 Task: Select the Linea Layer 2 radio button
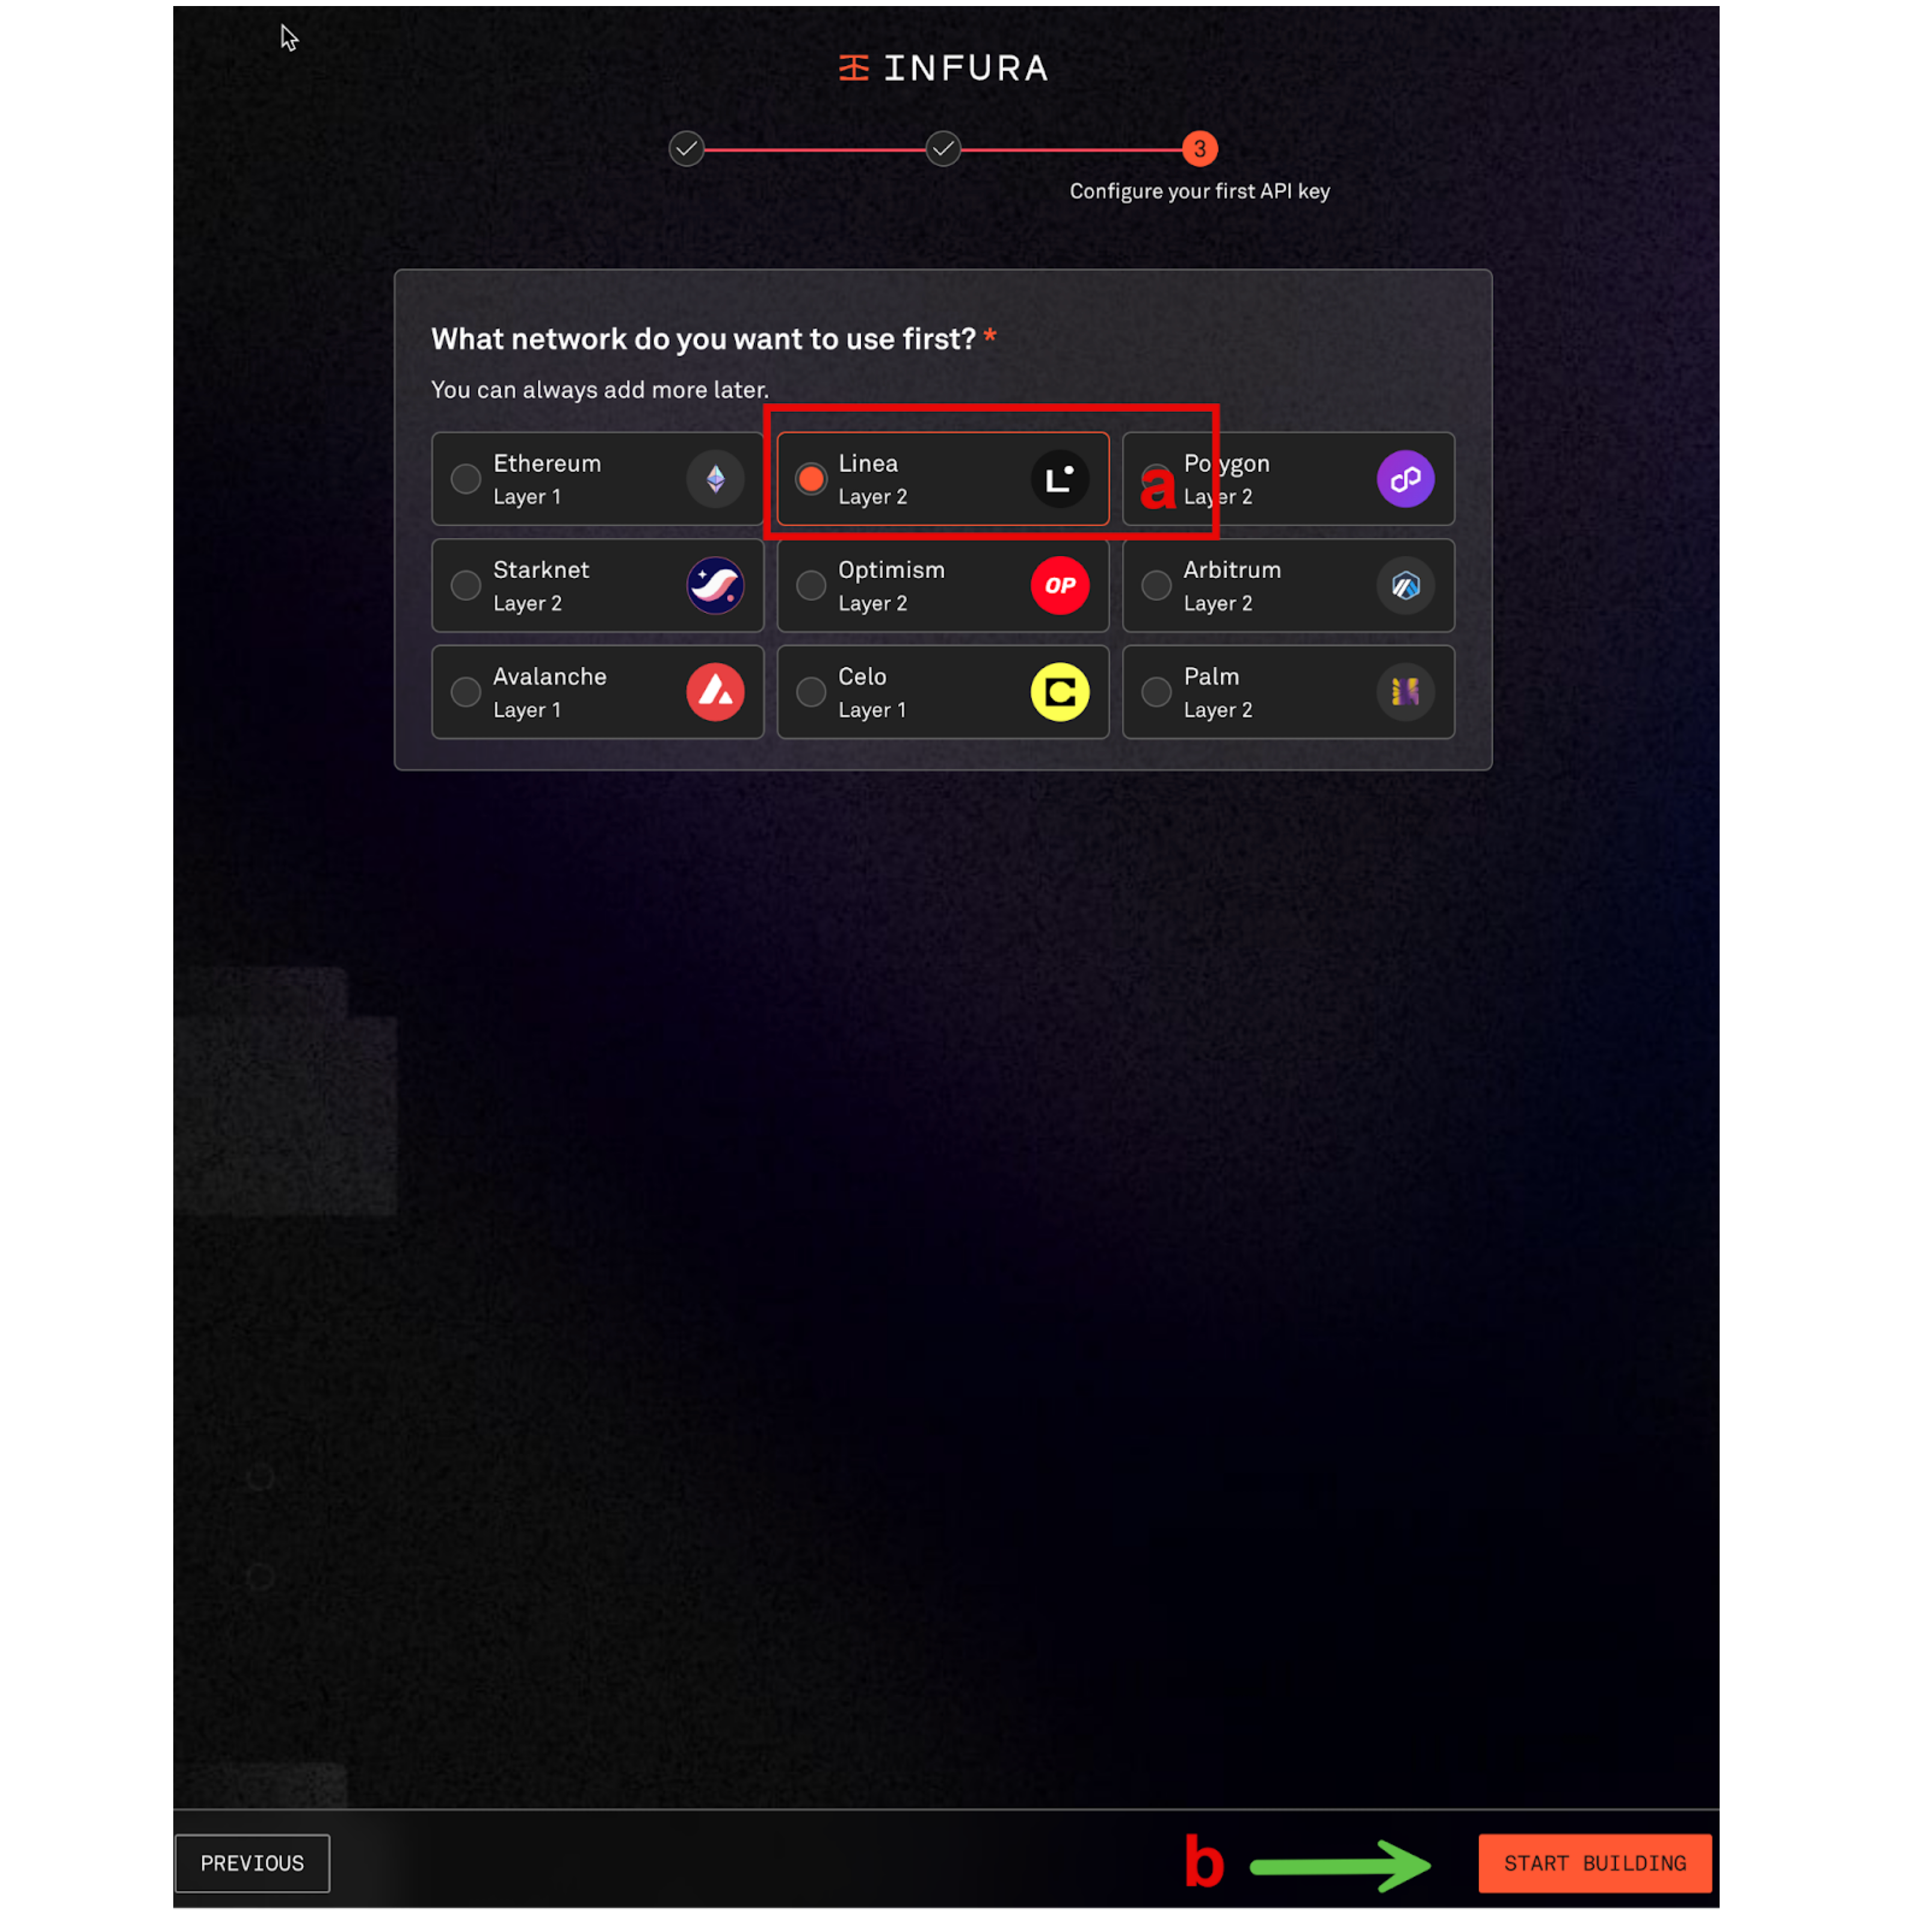click(x=811, y=477)
